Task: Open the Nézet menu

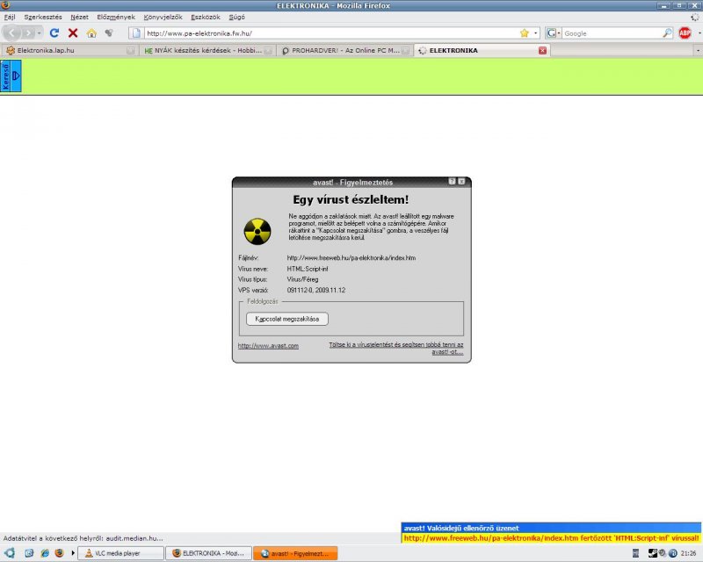Action: pyautogui.click(x=79, y=17)
